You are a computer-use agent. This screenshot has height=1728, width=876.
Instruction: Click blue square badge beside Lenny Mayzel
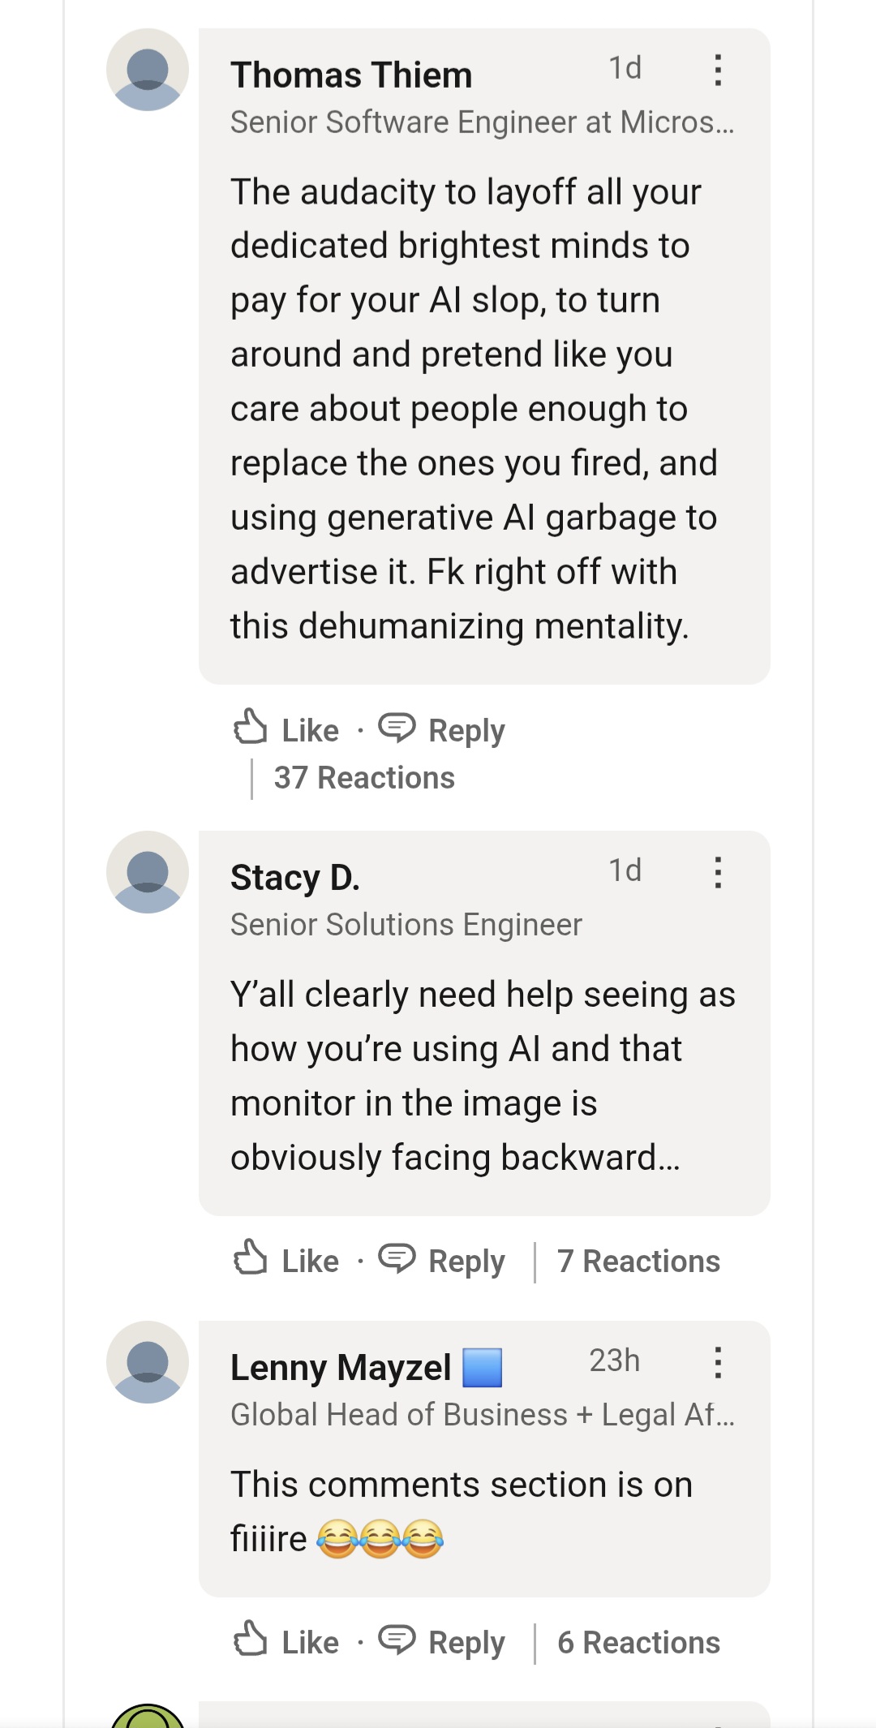(x=483, y=1368)
